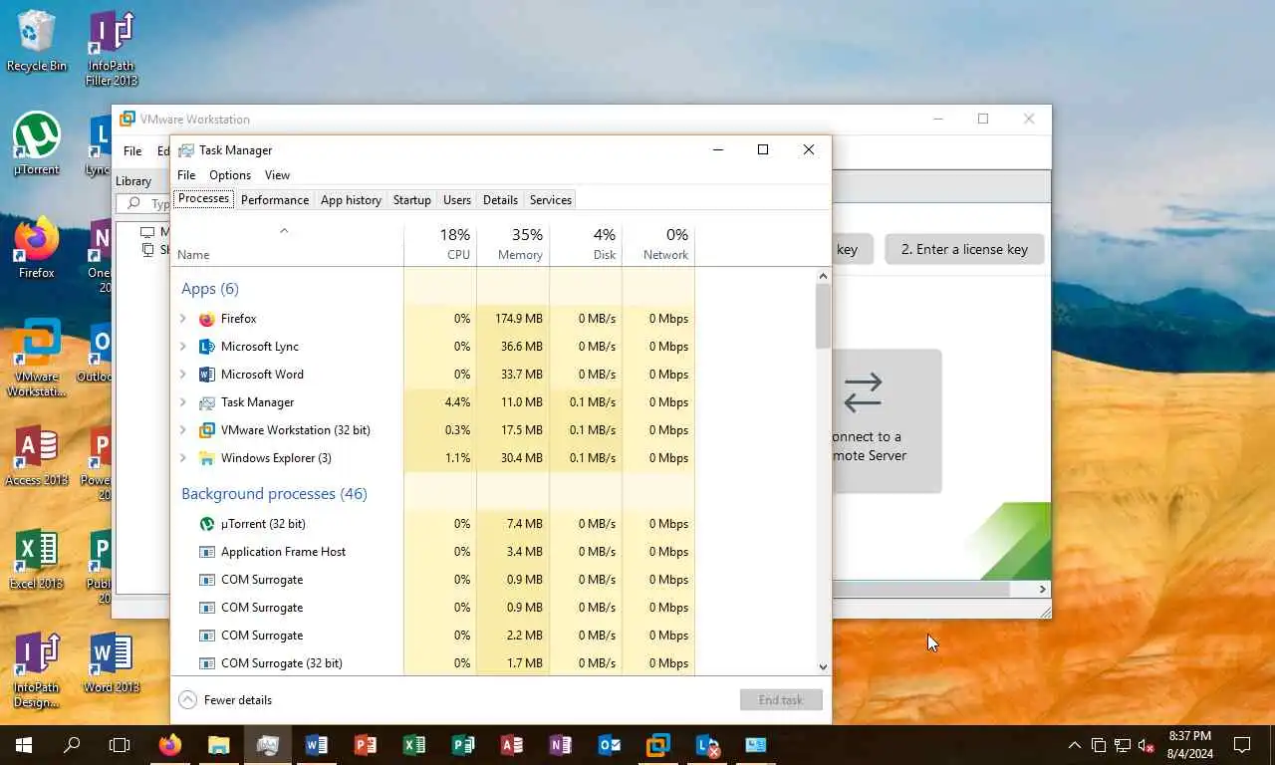This screenshot has height=765, width=1275.
Task: Click the Excel icon in the taskbar
Action: [414, 745]
